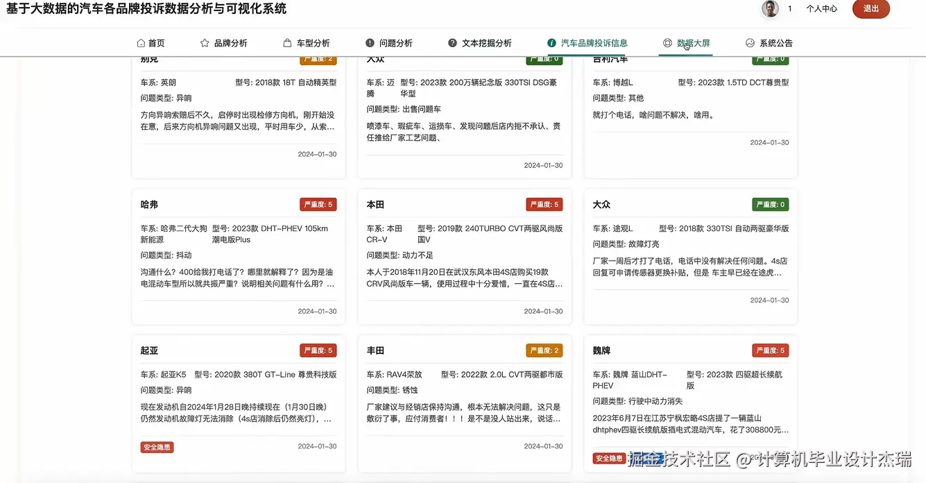Click "车系: 哈弗二代大狗新能源" text
The width and height of the screenshot is (926, 483).
[174, 234]
